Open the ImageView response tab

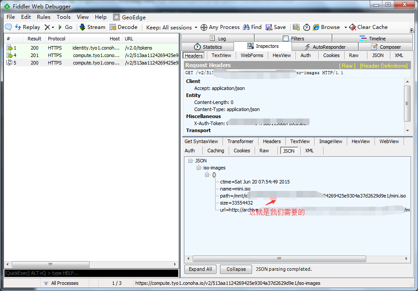331,141
